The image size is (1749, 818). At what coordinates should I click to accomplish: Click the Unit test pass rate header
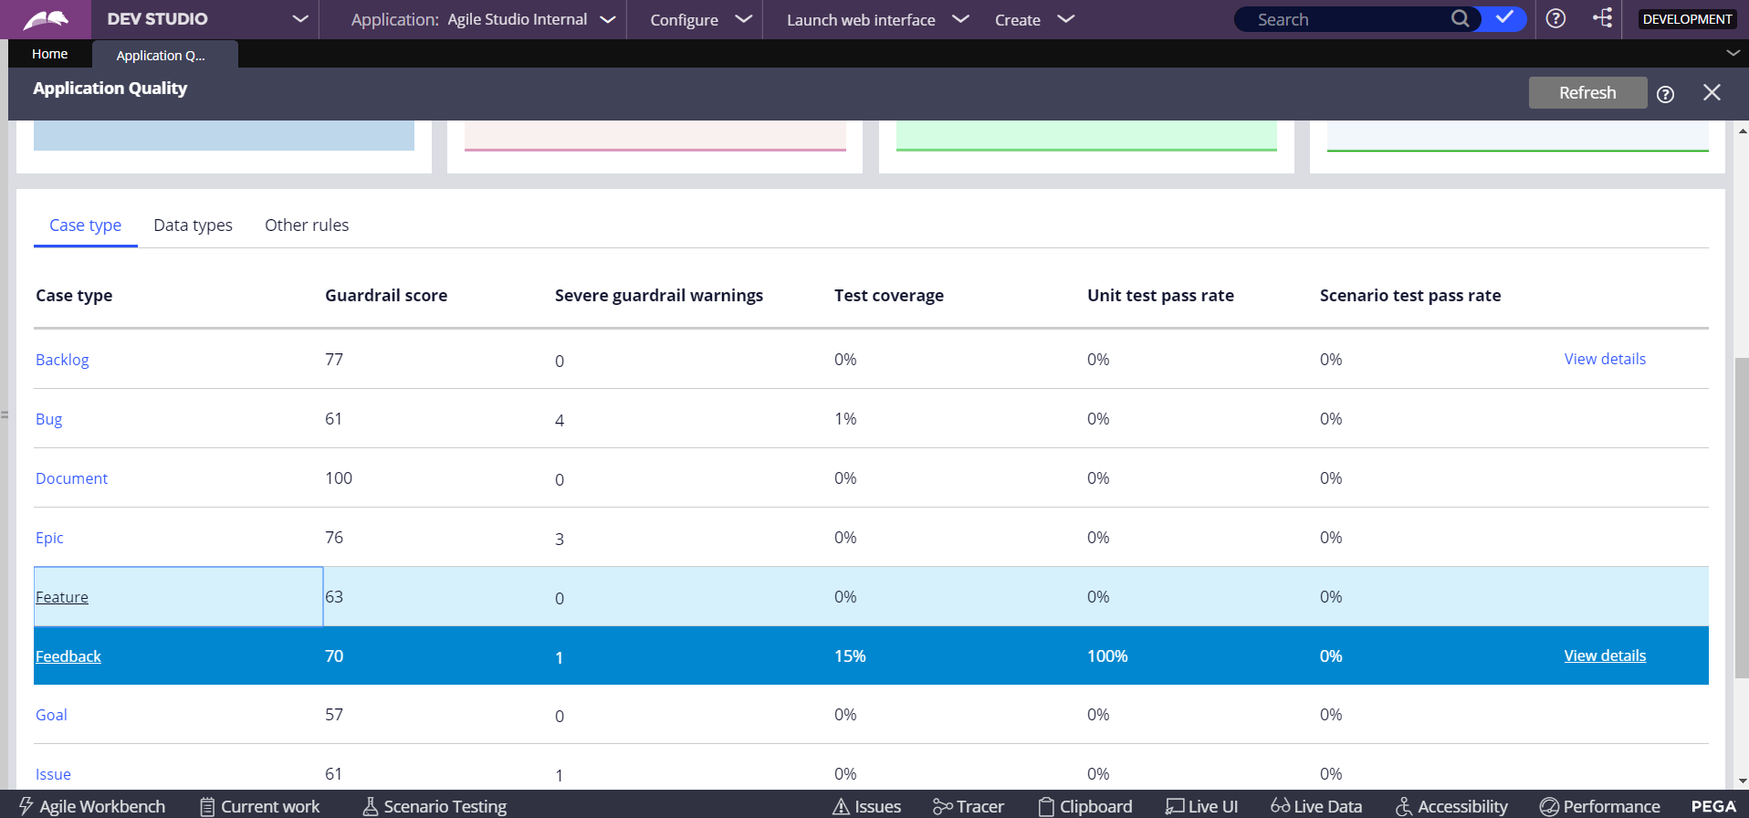[1160, 296]
